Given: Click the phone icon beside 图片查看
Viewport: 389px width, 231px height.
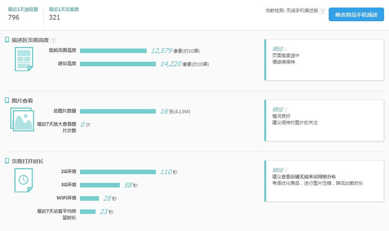Looking at the screenshot, I should (7, 100).
